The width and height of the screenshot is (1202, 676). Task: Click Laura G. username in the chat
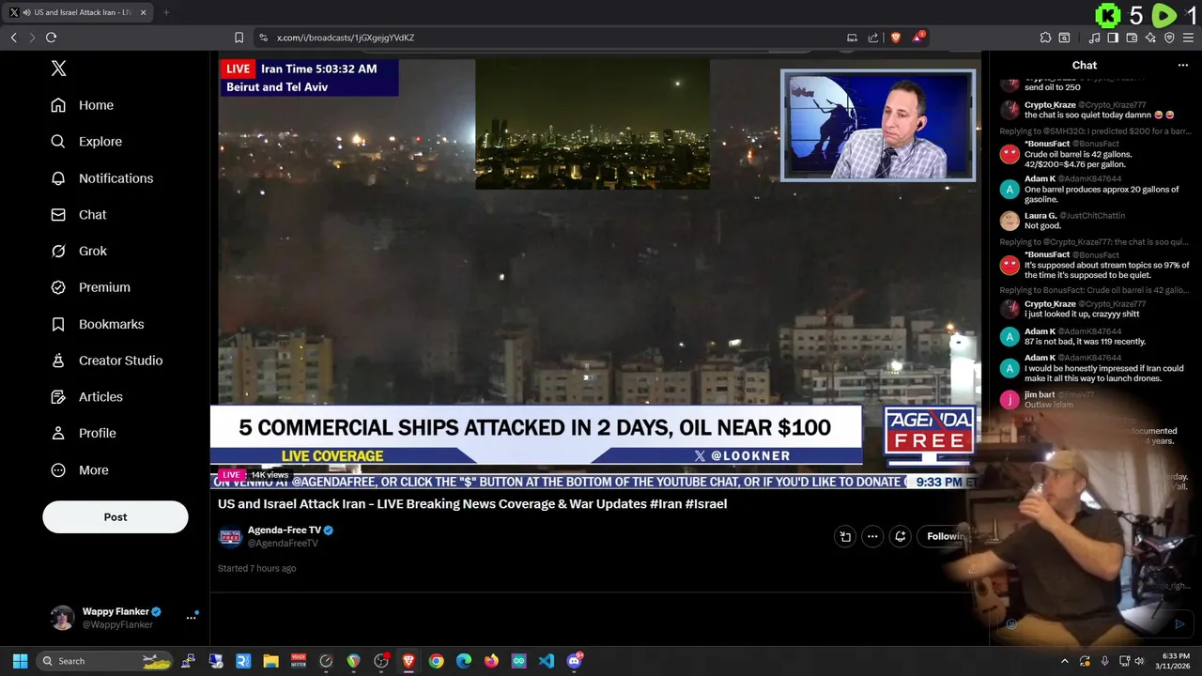click(1040, 216)
